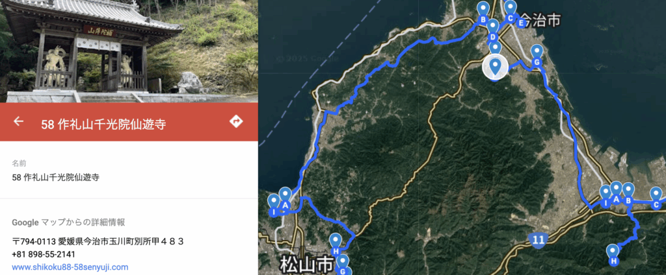Select marker G beside 松山市 label
This screenshot has width=666, height=275.
coord(343,265)
